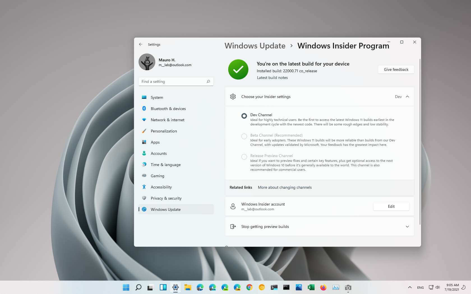Open File Explorer from the taskbar
Screen dimensions: 471x294
point(188,287)
